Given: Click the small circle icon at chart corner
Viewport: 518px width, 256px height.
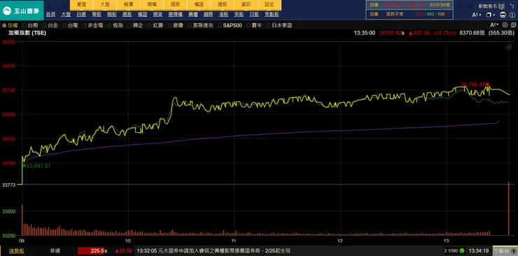Looking at the screenshot, I should tap(509, 47).
